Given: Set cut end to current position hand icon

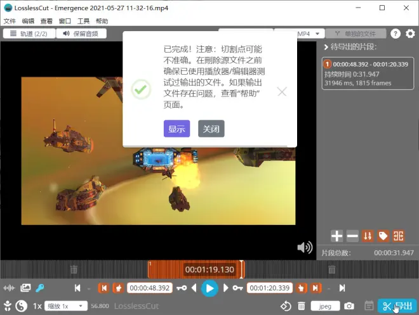Looking at the screenshot, I should 301,288.
